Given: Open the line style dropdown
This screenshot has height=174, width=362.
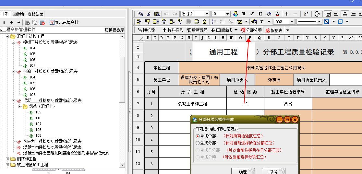Looking at the screenshot, I should click(x=320, y=22).
